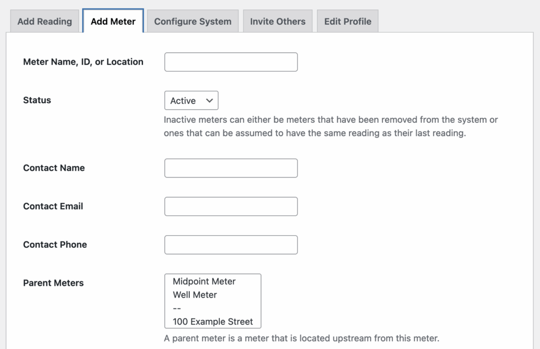
Task: Select the Contact Phone input field
Action: click(231, 245)
